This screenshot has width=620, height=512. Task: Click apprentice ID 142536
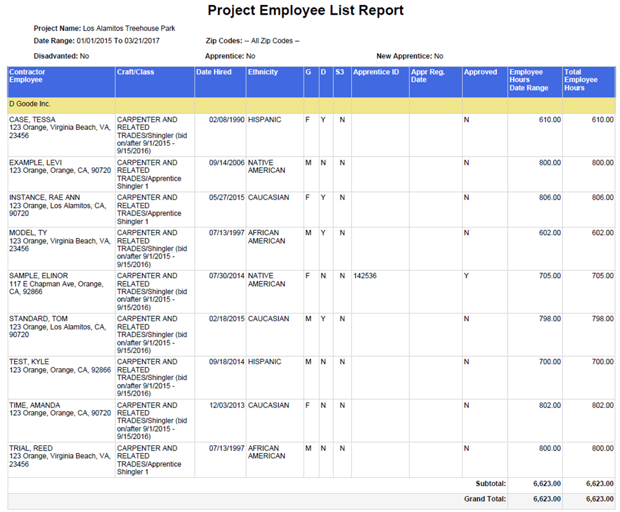(x=365, y=276)
